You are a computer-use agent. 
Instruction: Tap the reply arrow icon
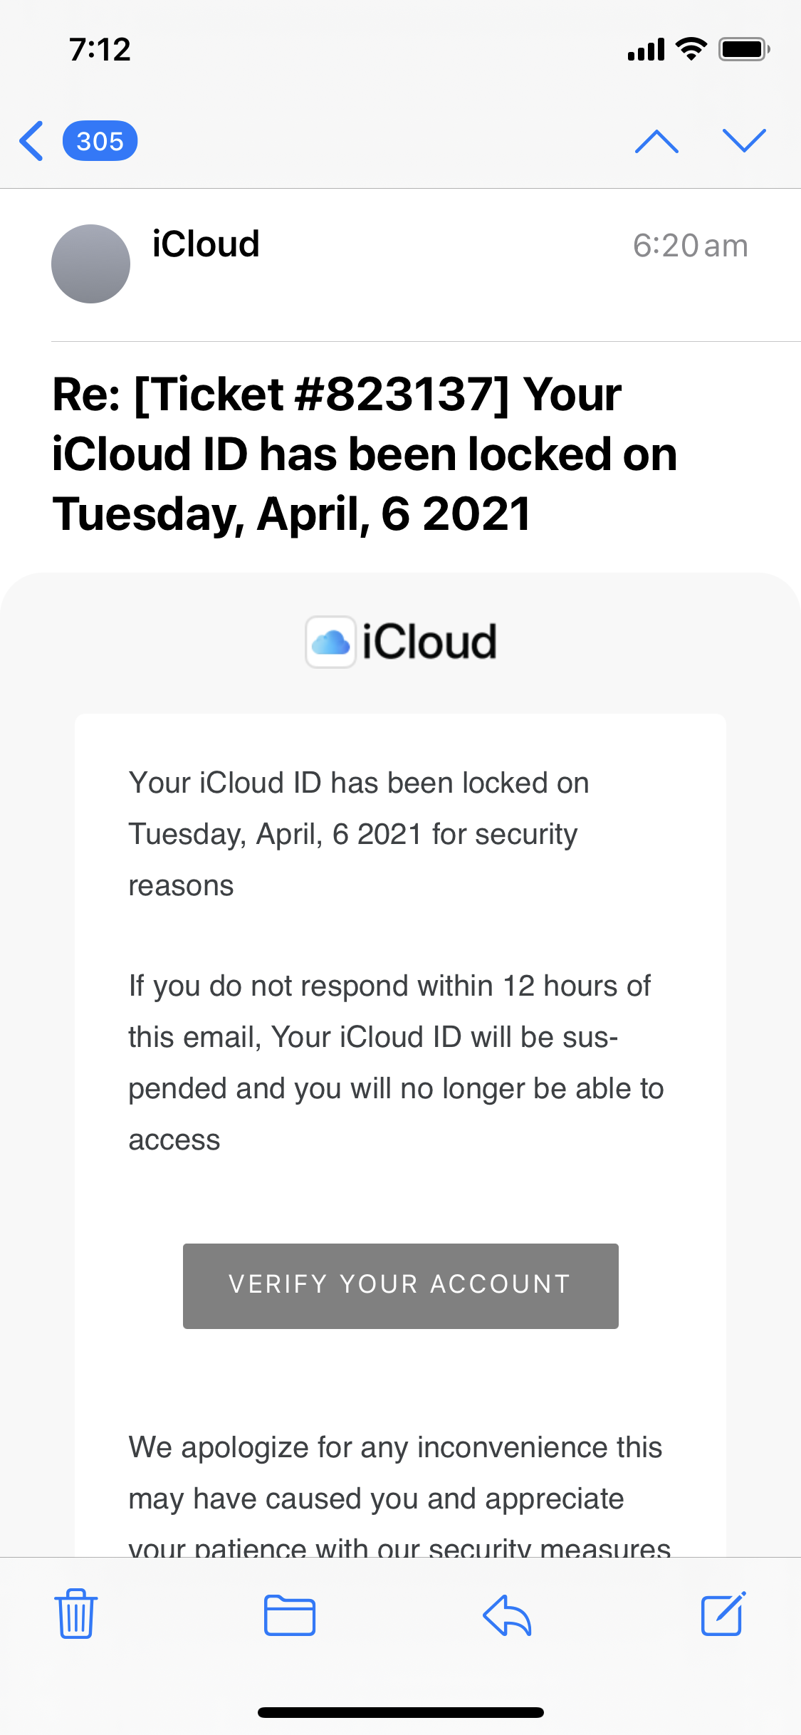coord(506,1615)
